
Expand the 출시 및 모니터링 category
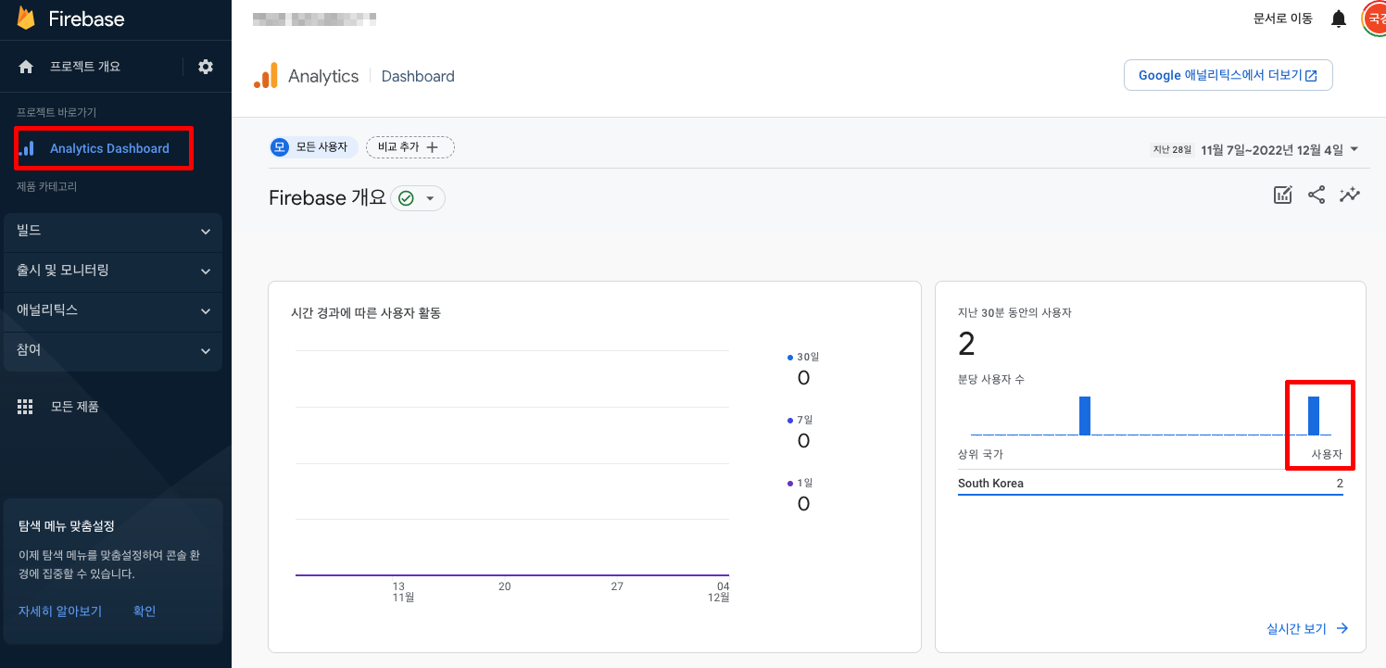coord(113,271)
